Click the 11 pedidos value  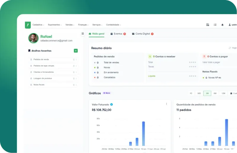184,110
